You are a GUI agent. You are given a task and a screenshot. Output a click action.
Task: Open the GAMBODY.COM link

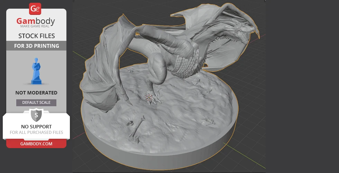pos(36,144)
